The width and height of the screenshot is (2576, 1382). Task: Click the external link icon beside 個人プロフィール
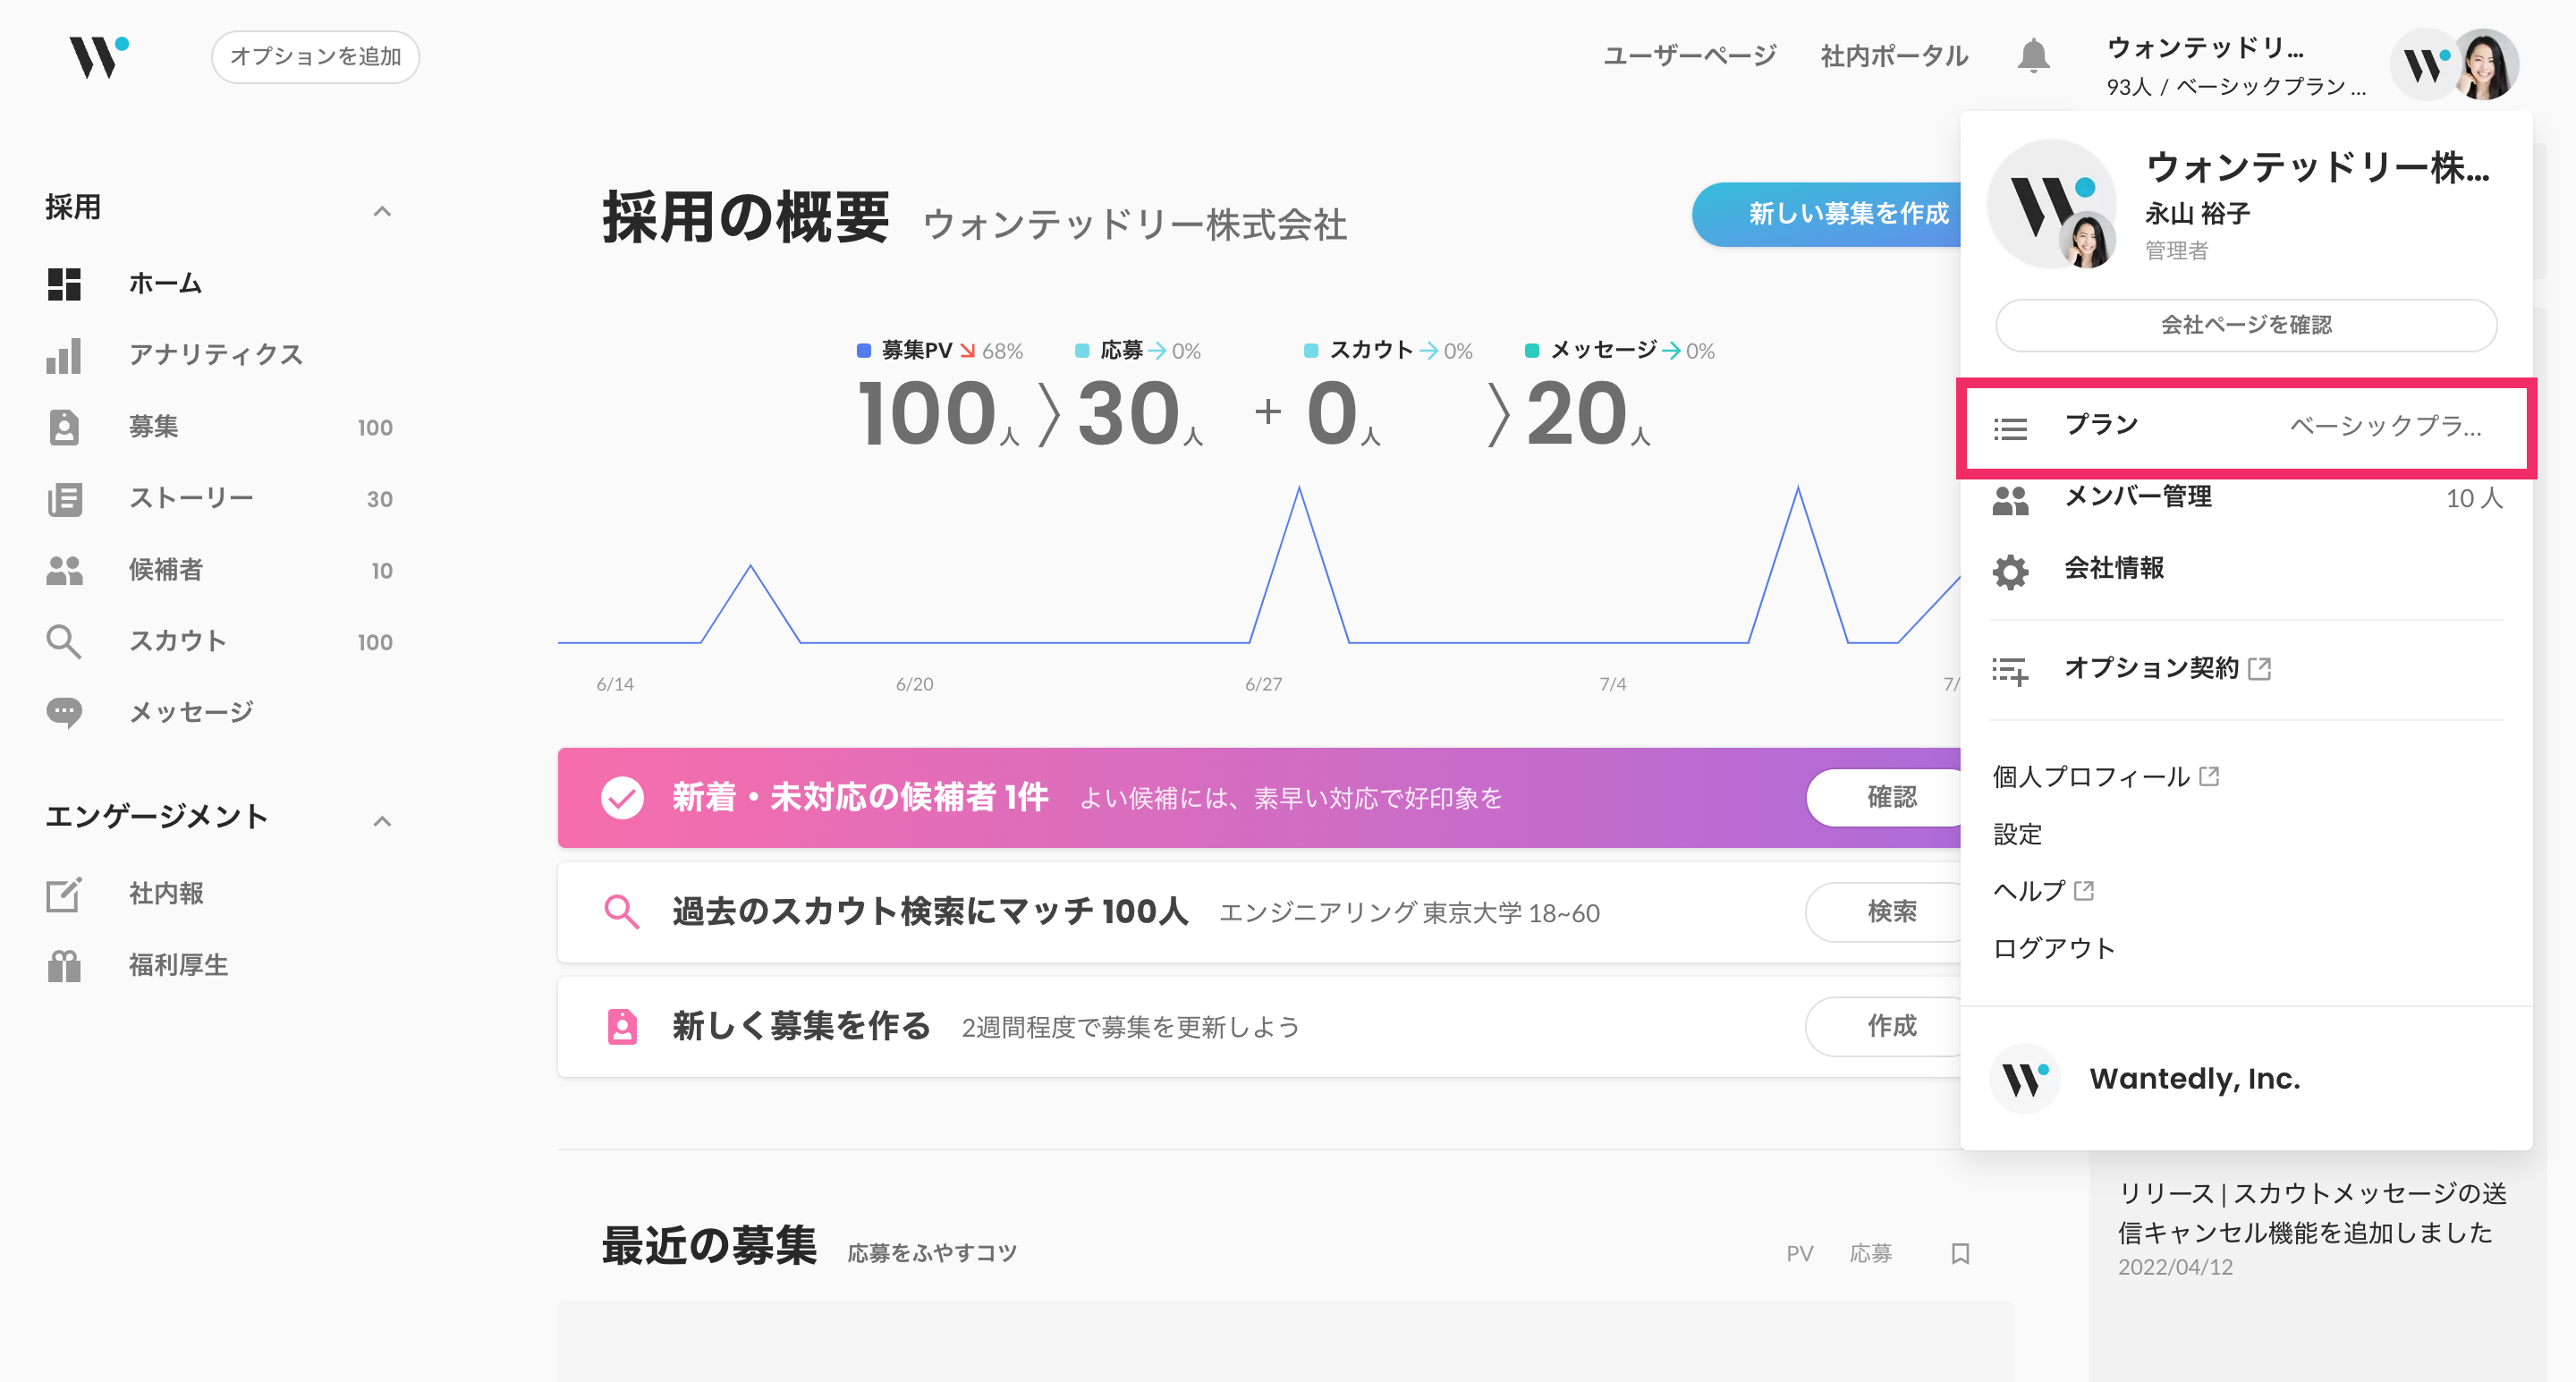(x=2209, y=776)
